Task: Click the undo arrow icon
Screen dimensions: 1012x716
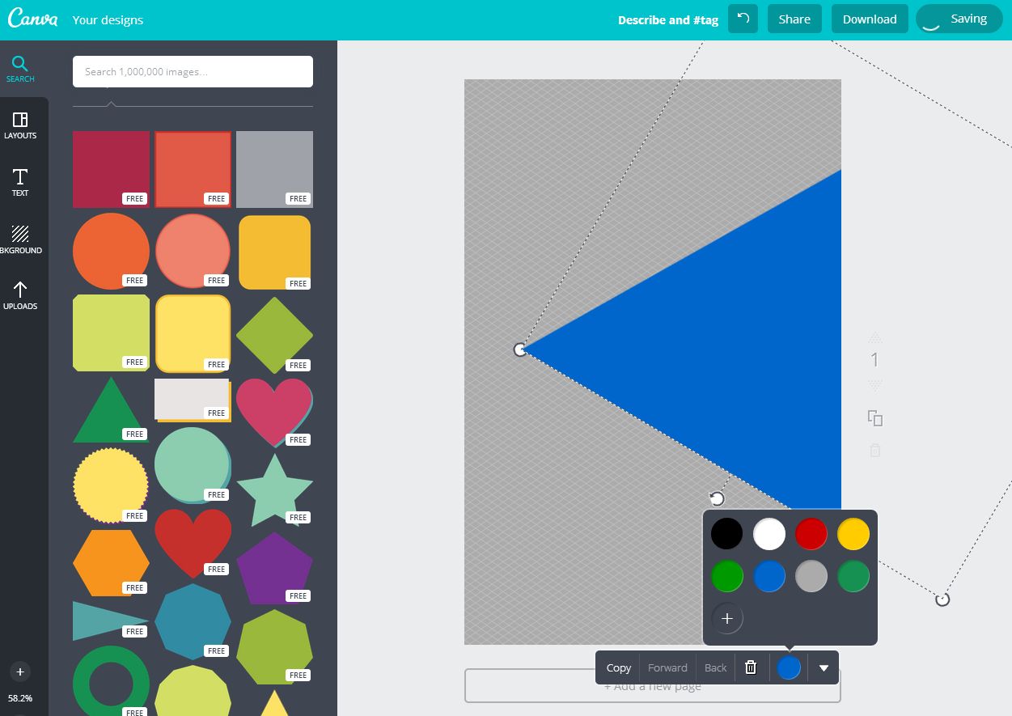Action: coord(743,19)
